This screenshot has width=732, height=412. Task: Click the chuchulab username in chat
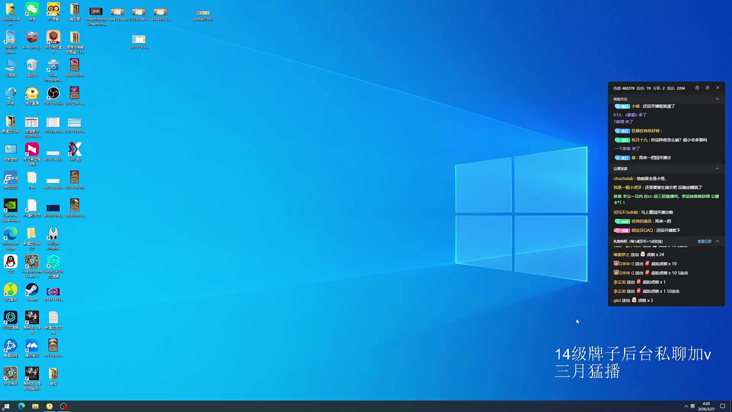point(623,179)
